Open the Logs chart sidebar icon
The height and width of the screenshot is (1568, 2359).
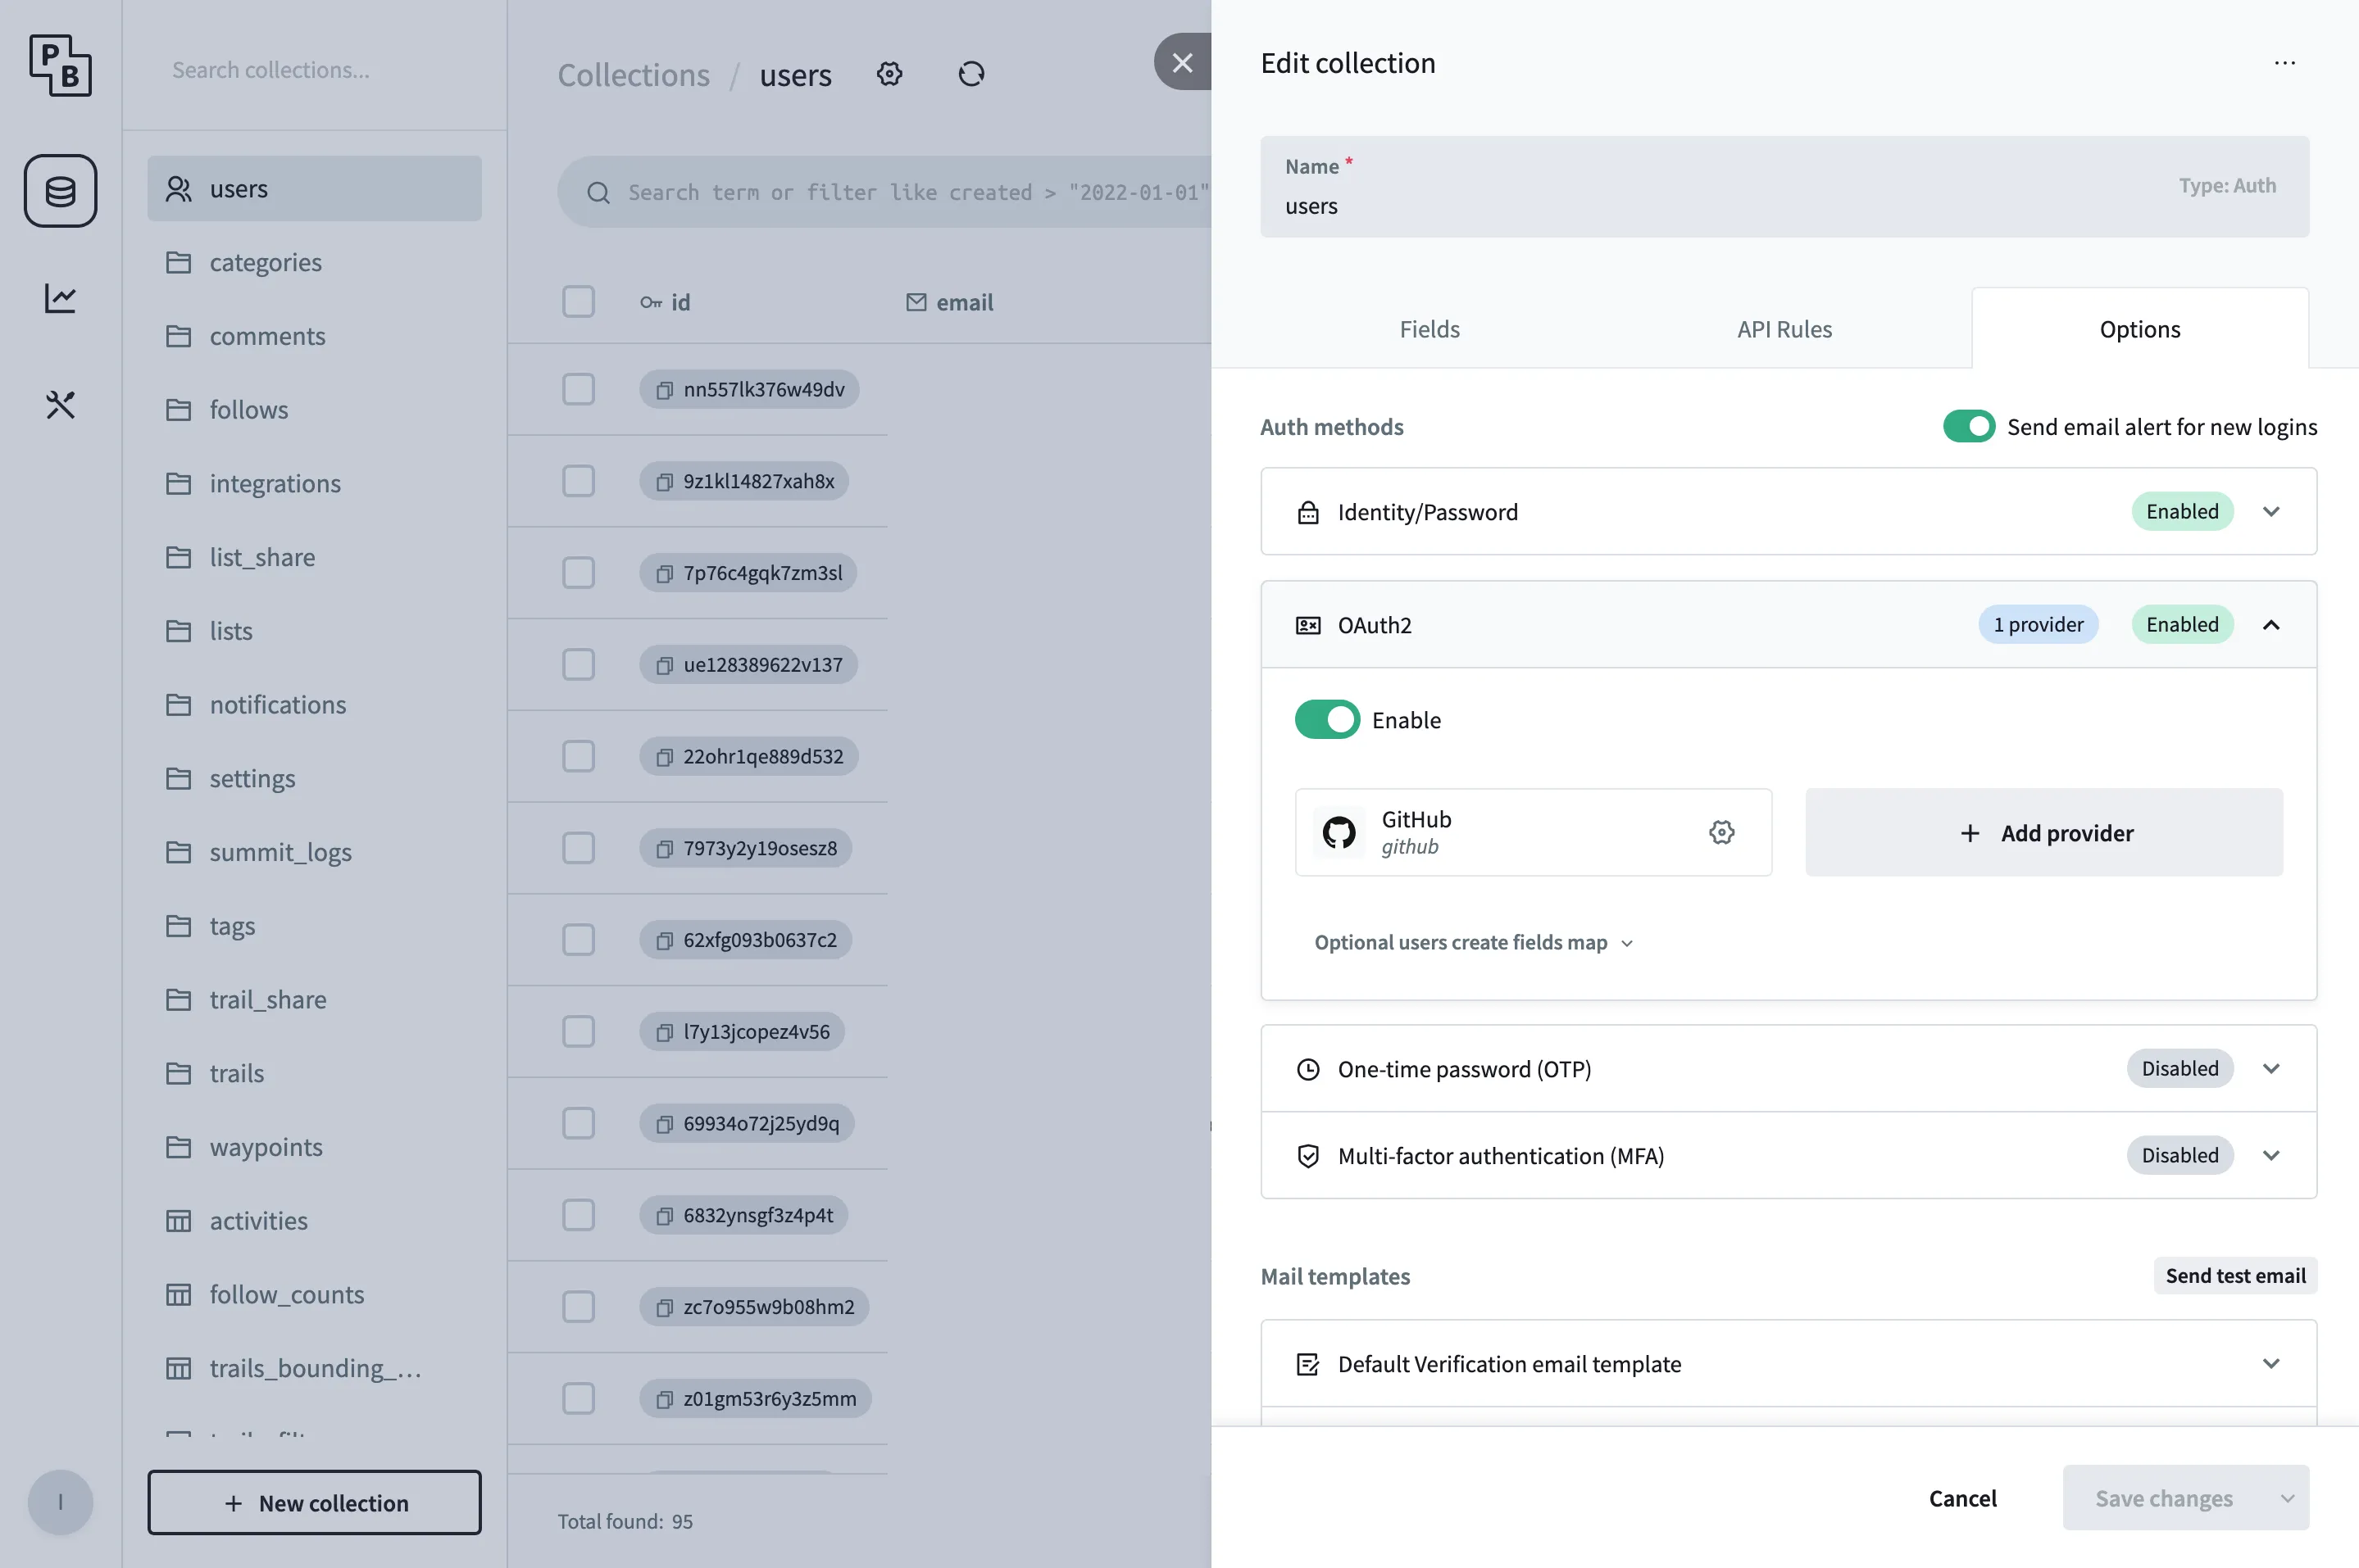click(60, 297)
